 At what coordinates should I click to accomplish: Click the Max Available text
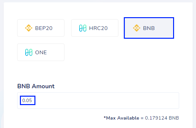pos(121,118)
